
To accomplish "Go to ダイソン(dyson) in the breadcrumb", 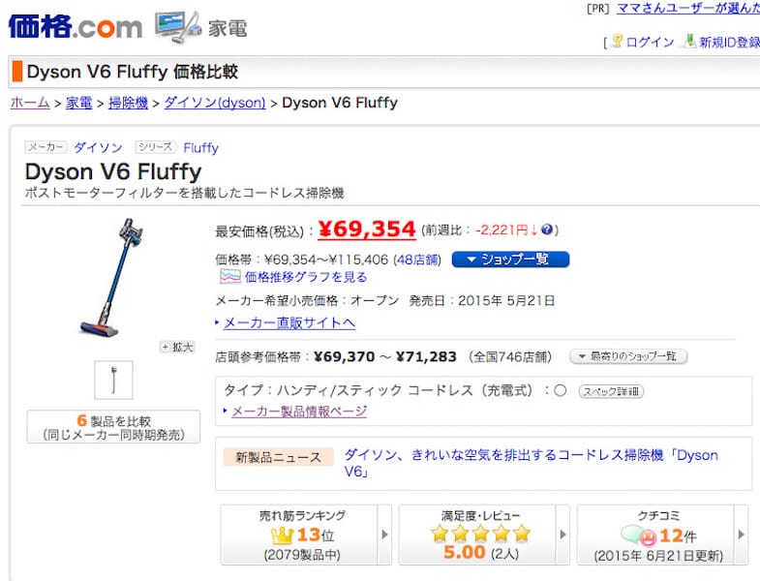I will (215, 103).
